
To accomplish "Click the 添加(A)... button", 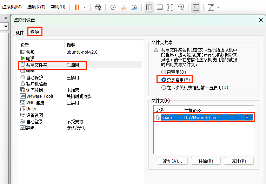I will coord(173,161).
